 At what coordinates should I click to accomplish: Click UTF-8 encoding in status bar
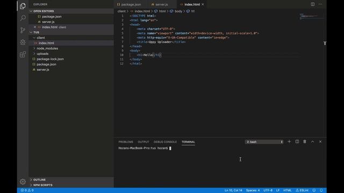click(268, 190)
